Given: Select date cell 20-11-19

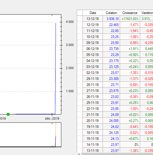Looking at the screenshot, I should pos(93,120).
